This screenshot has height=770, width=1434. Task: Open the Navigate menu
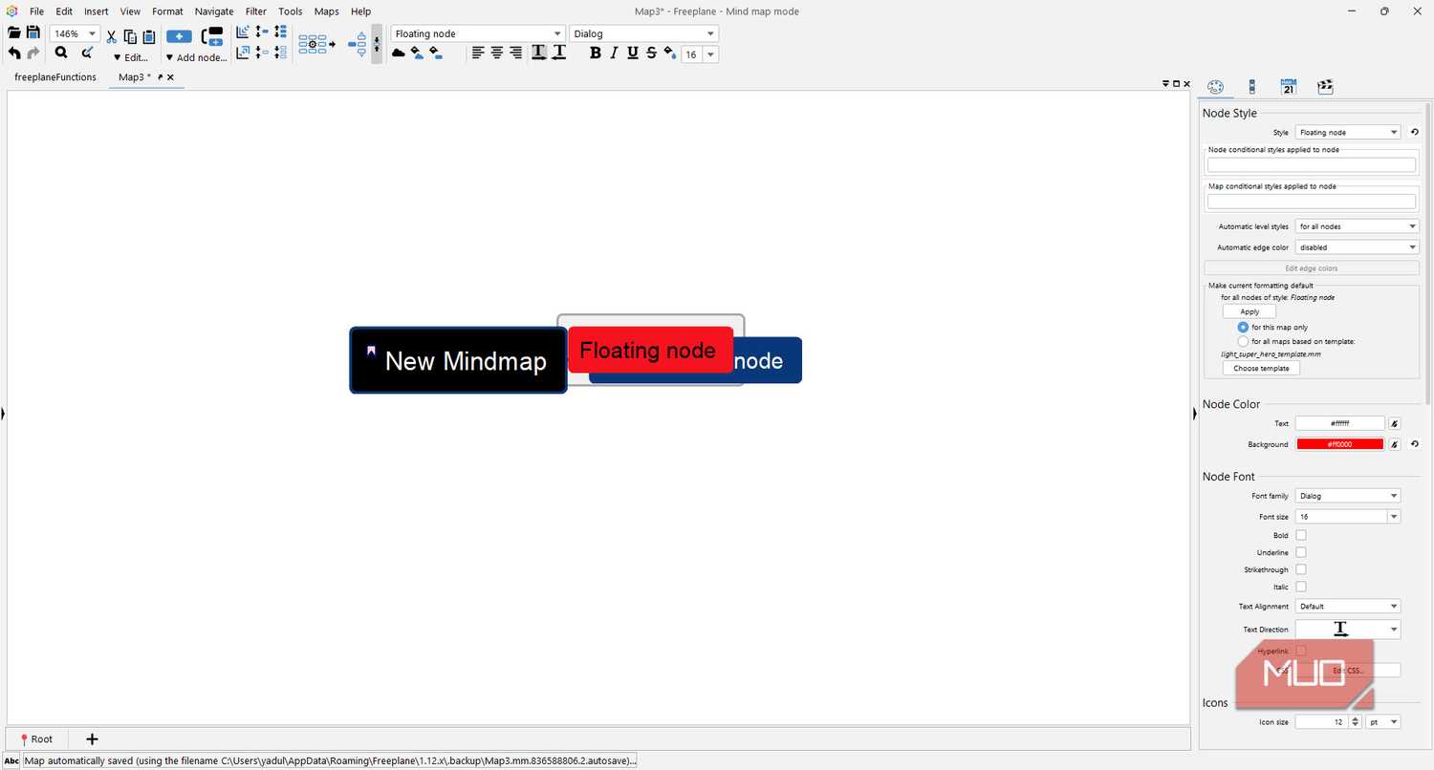(214, 11)
